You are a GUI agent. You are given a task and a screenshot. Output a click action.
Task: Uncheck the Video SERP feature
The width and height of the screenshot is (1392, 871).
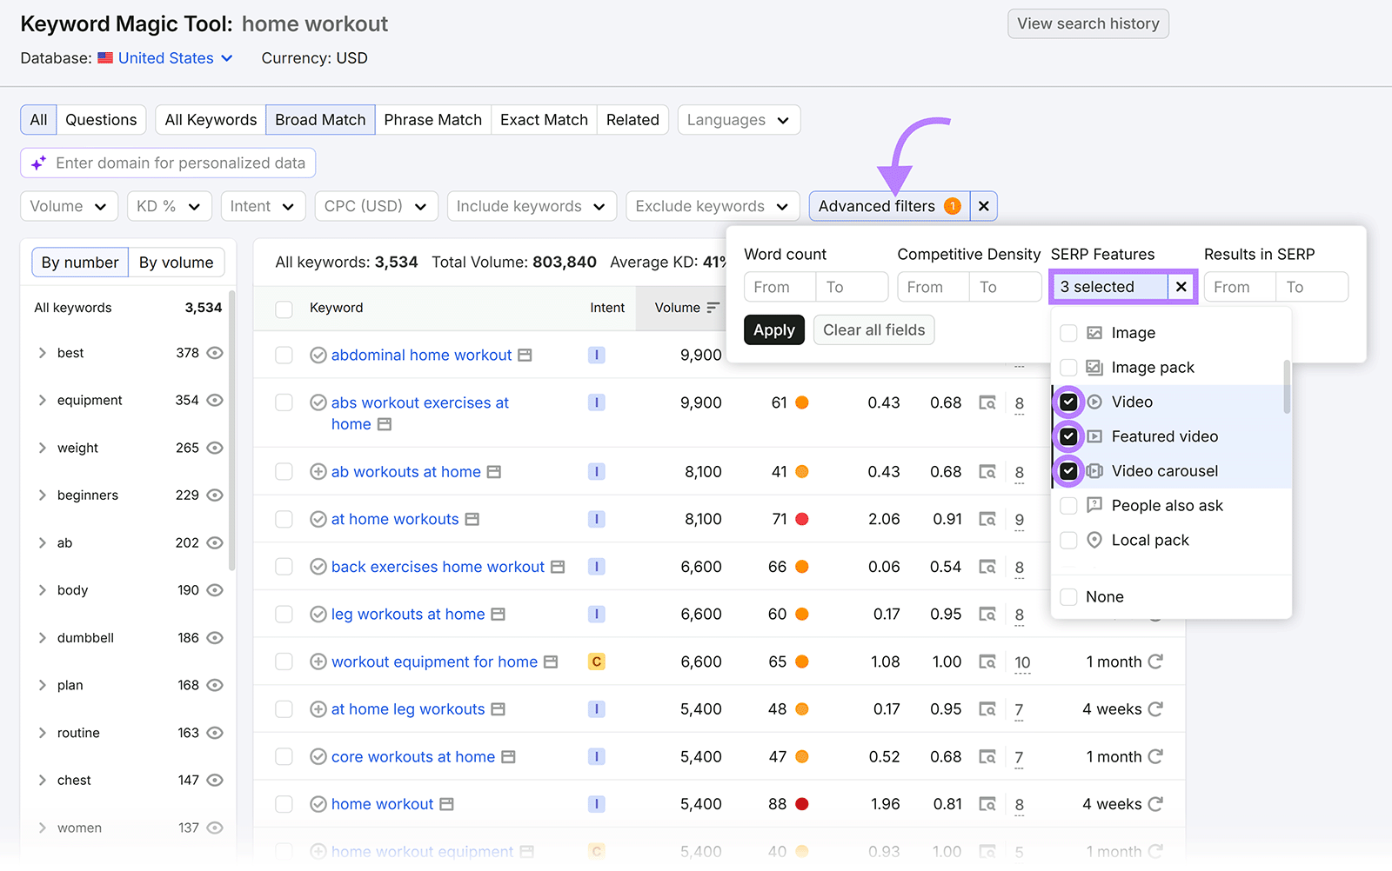pos(1068,402)
